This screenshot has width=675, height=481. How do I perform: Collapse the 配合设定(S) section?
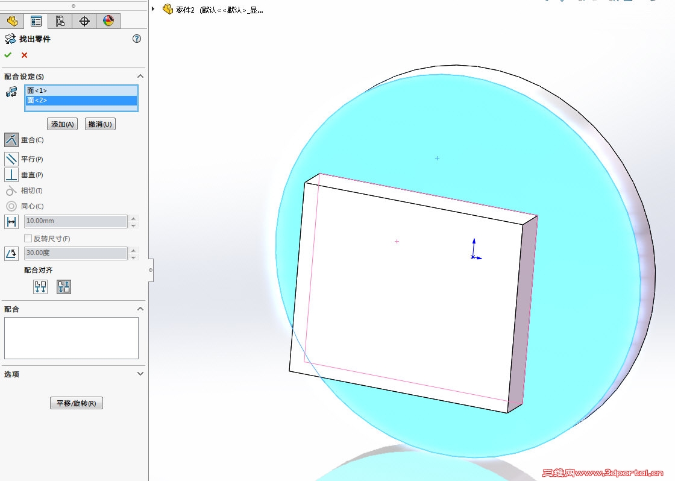(140, 76)
